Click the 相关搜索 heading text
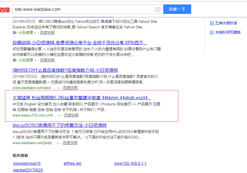This screenshot has height=173, width=247. pyautogui.click(x=20, y=155)
